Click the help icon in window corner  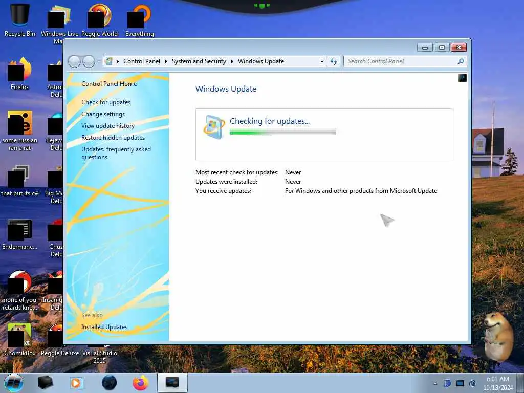click(x=463, y=78)
